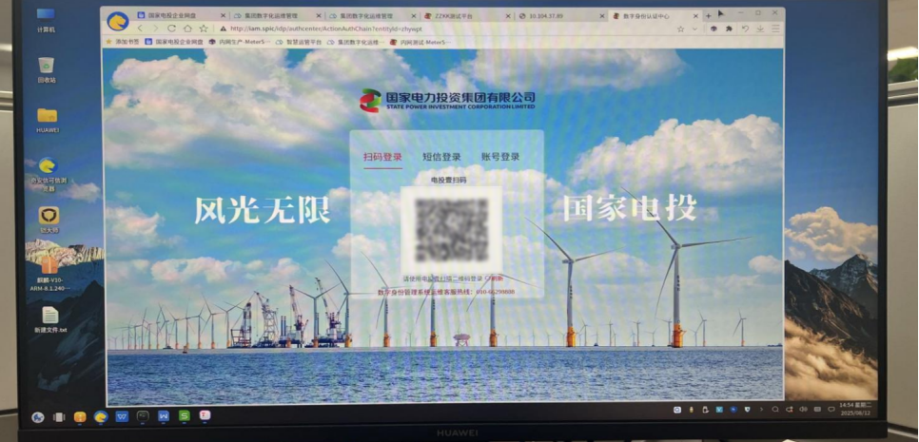The image size is (919, 442).
Task: Reload the page with the refresh icon
Action: (172, 29)
